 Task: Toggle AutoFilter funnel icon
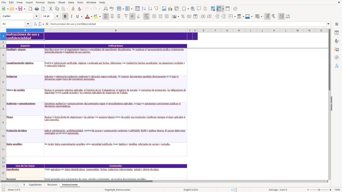(156, 9)
